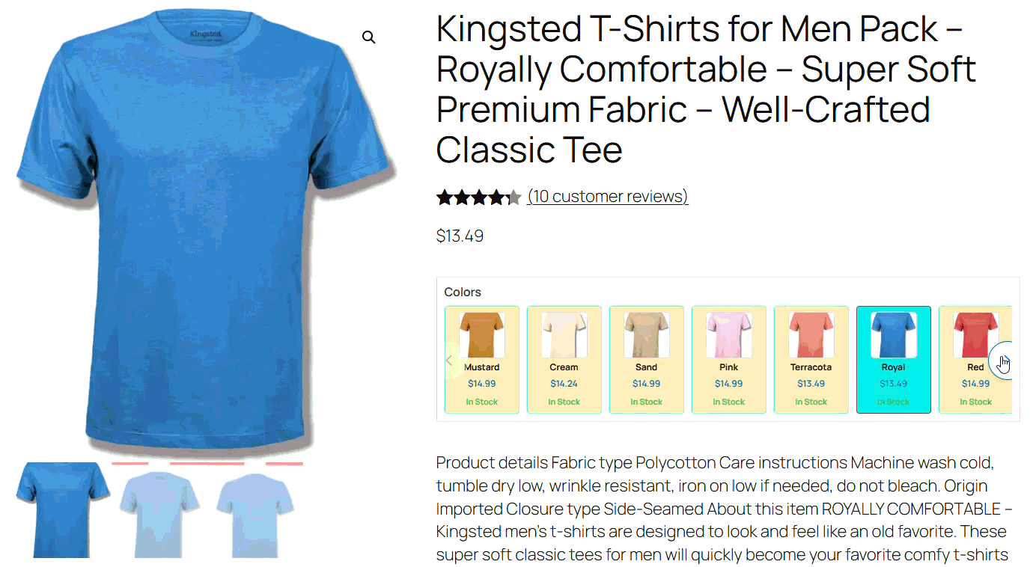Click the right carousel arrow in Colors

1002,361
